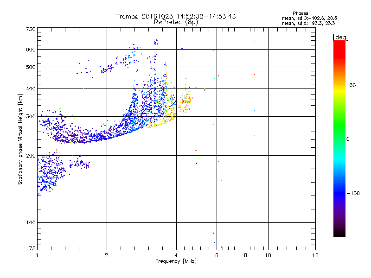Viewport: 371px width, 278px height.
Task: Click the x-axis tick label '8'
Action: (x=246, y=255)
